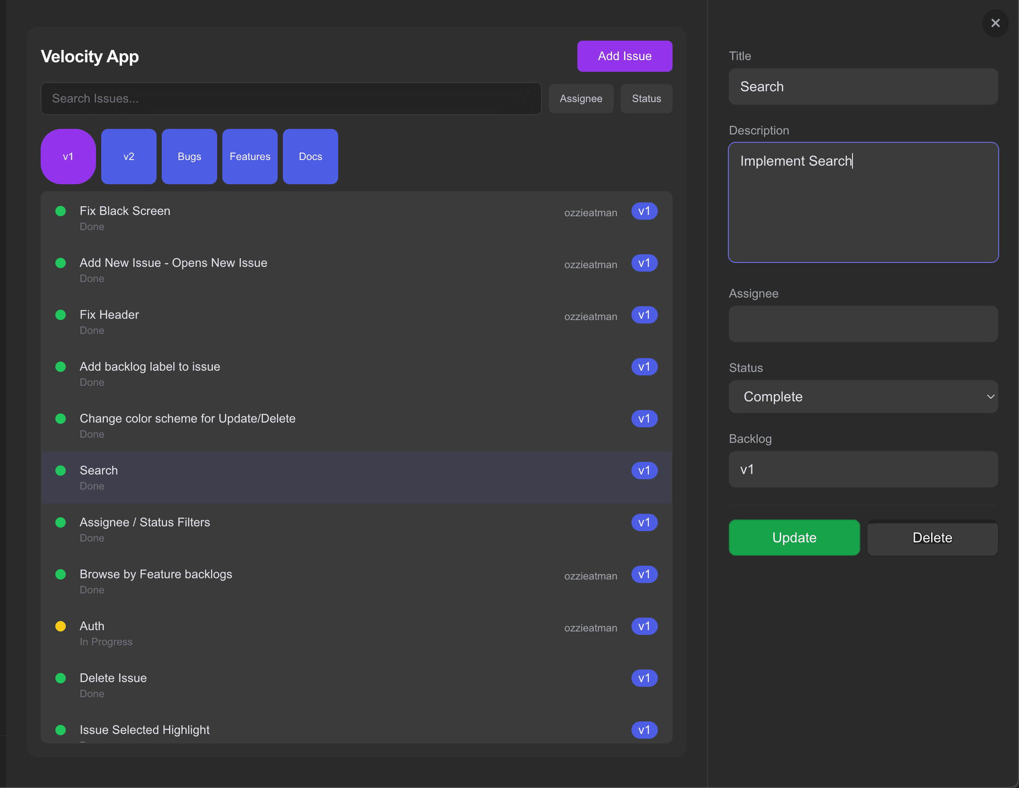This screenshot has width=1019, height=788.
Task: Open the Docs backlog tab
Action: coord(310,156)
